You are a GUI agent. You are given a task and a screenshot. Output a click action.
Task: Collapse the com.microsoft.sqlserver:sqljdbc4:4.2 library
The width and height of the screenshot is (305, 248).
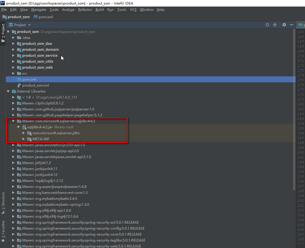pyautogui.click(x=13, y=121)
